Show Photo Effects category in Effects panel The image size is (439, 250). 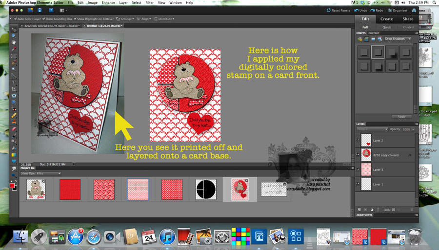click(x=373, y=39)
